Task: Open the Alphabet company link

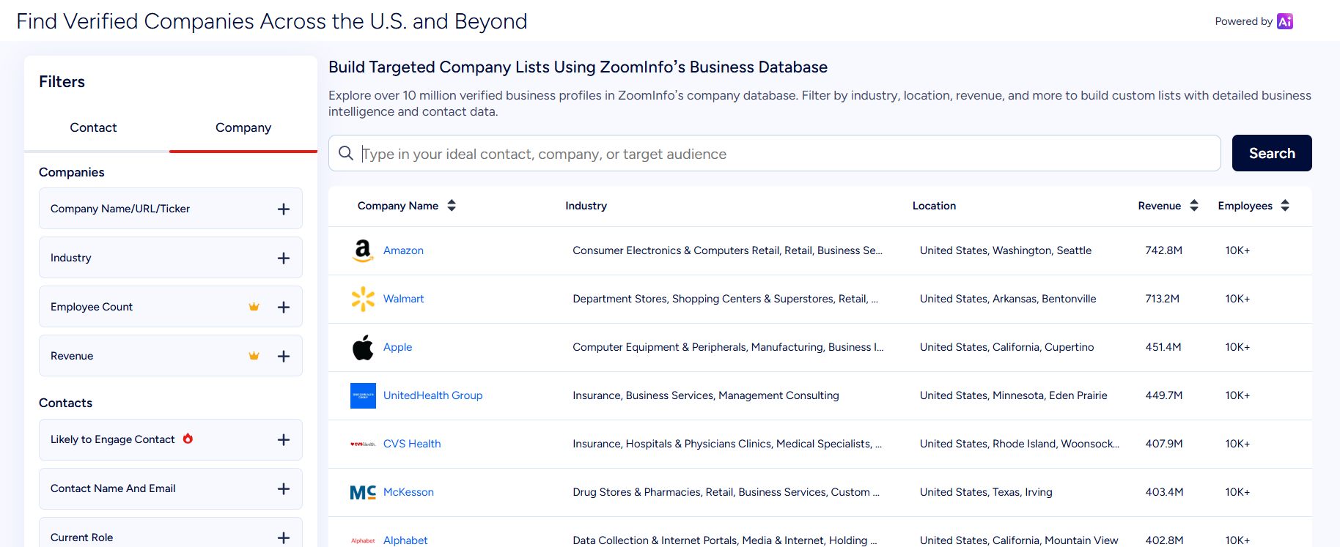Action: click(x=405, y=540)
